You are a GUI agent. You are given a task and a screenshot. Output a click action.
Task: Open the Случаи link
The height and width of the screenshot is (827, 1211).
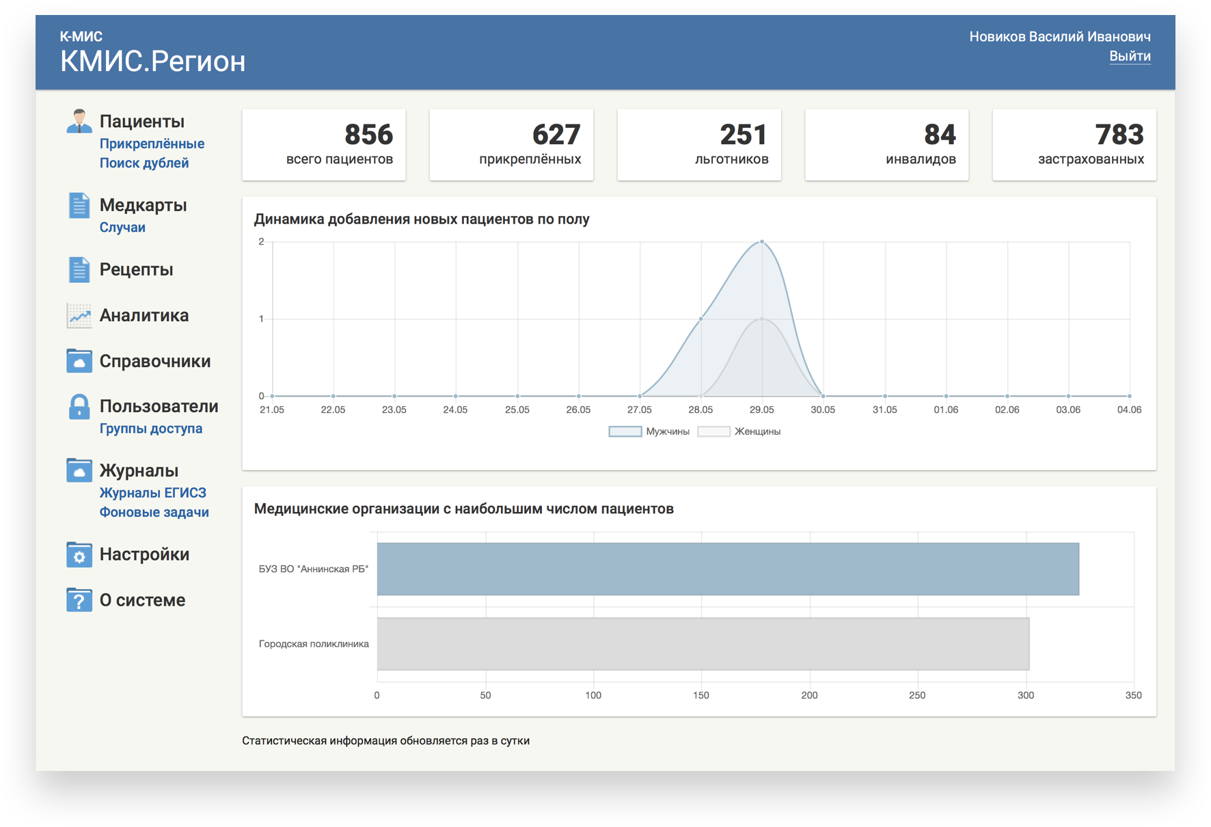(122, 227)
